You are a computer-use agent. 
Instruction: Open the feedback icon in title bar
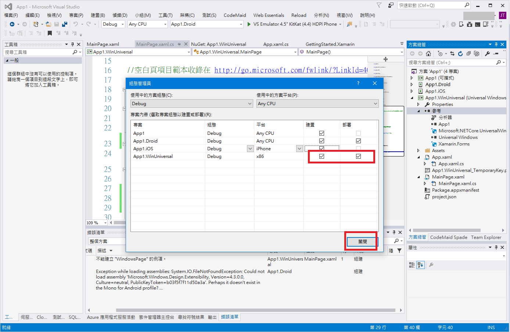[x=391, y=5]
